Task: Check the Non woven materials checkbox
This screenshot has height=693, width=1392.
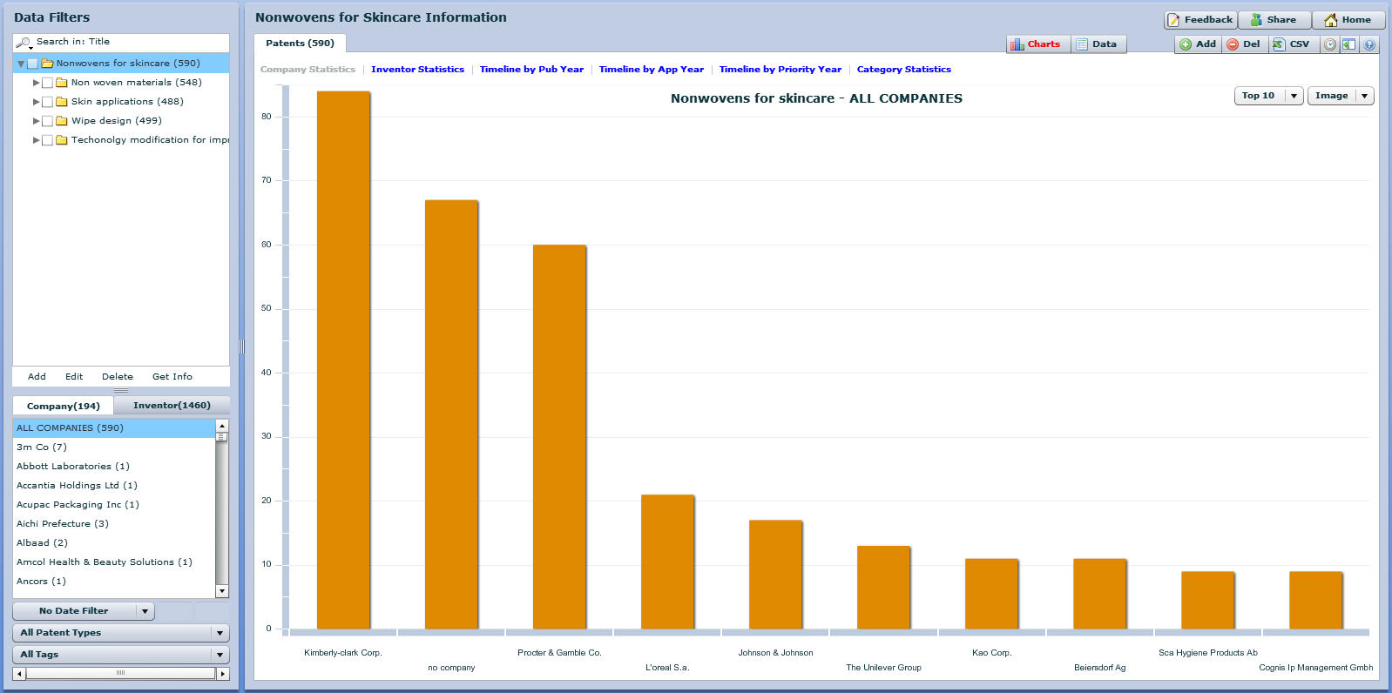Action: 48,83
